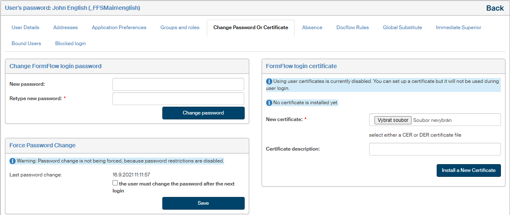Open the Blocked login tab
Screen dimensions: 510x215
(x=70, y=43)
